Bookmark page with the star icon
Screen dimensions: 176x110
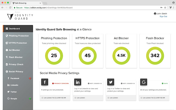(x=165, y=8)
